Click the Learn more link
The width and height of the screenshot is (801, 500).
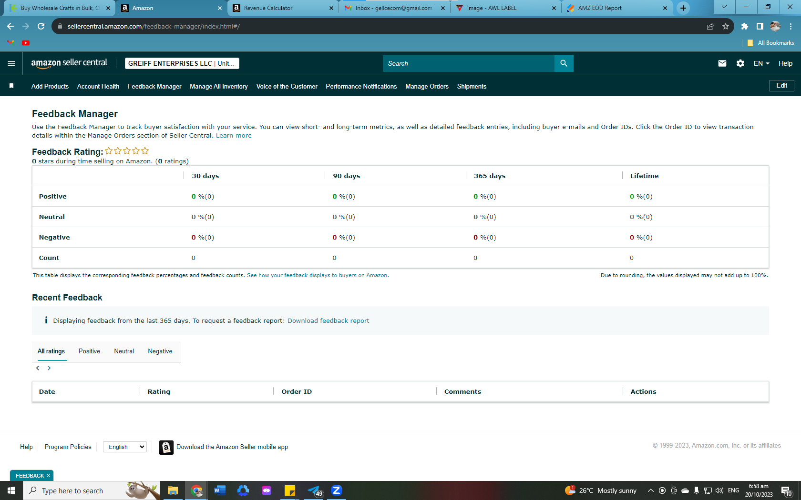234,136
